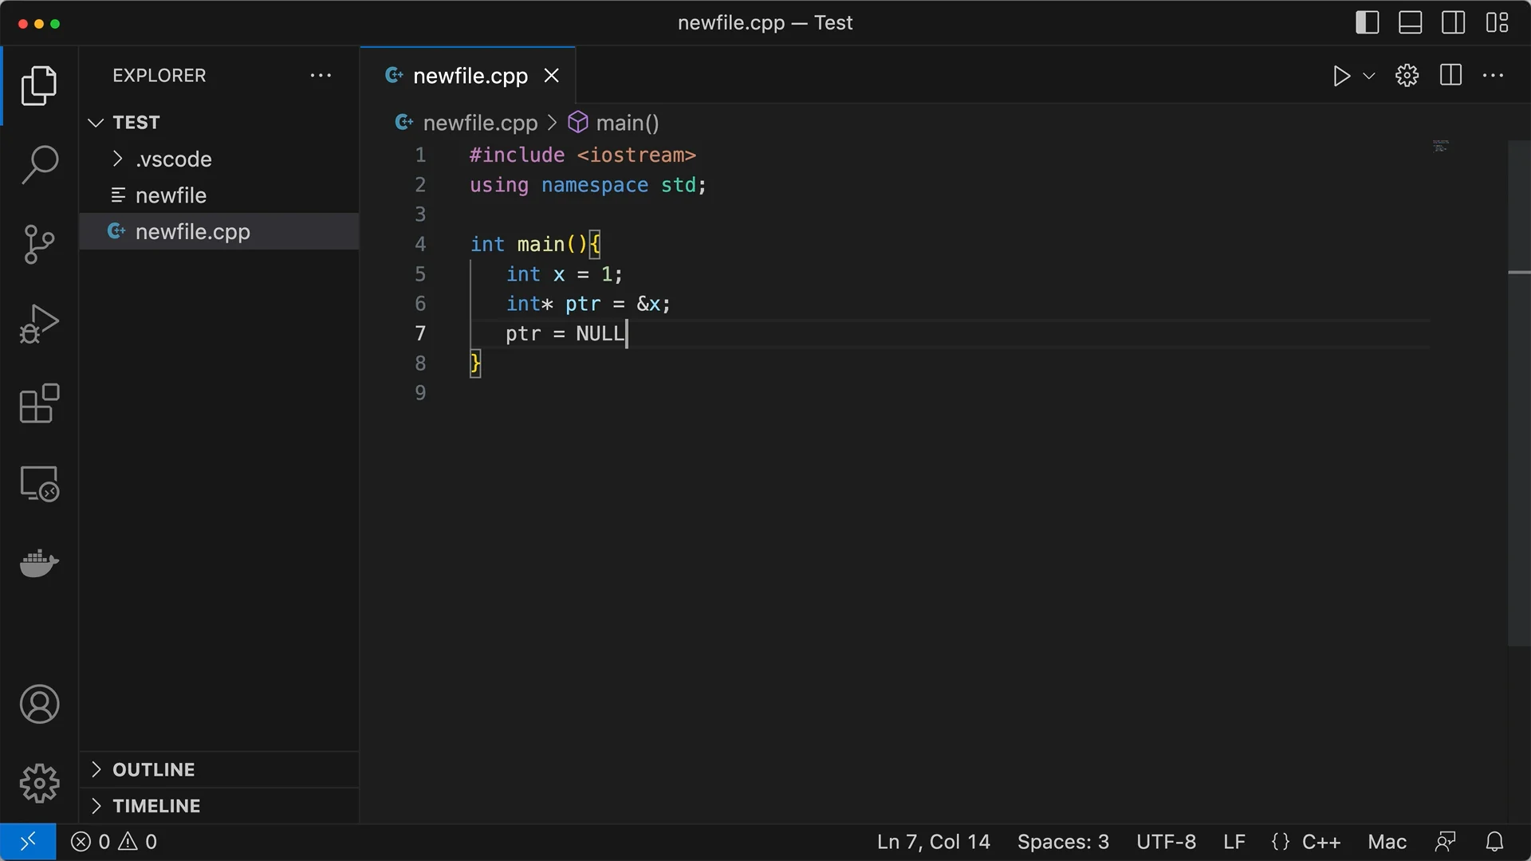The height and width of the screenshot is (861, 1531).
Task: Click the Run C++ file play button
Action: [x=1341, y=76]
